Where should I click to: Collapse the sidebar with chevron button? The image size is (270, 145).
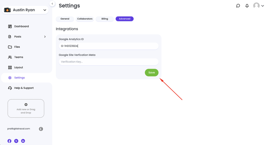point(52,4)
